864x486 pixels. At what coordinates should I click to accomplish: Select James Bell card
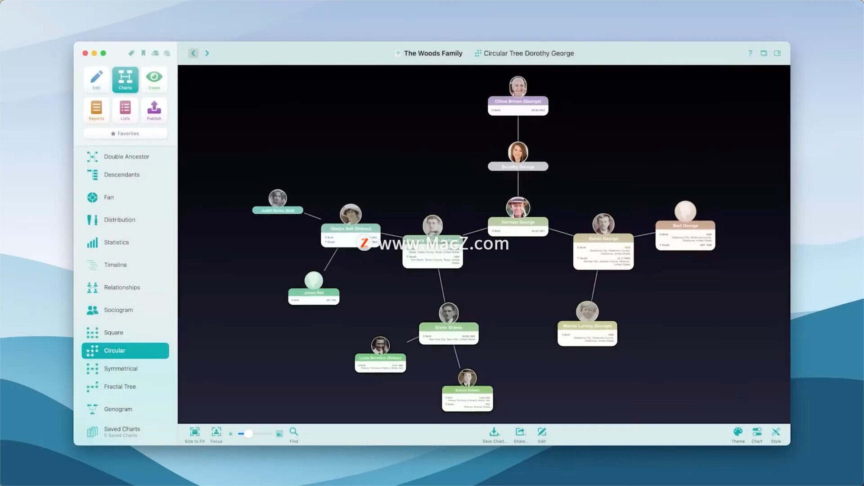(x=314, y=297)
